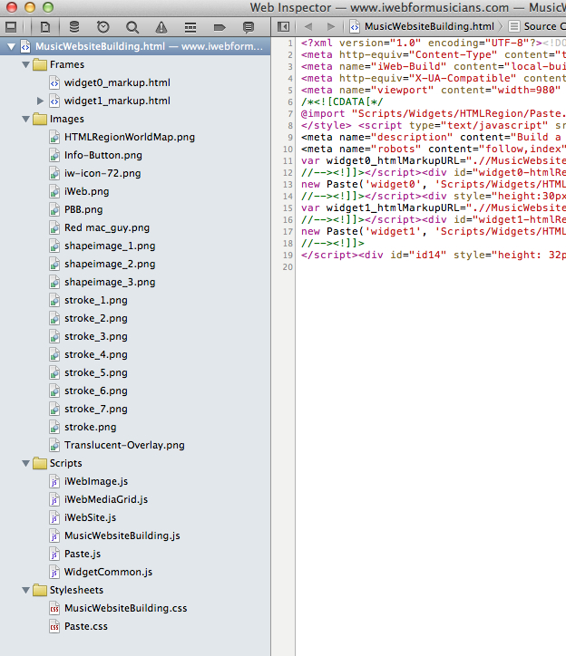Image resolution: width=566 pixels, height=656 pixels.
Task: Click the Scripts folder label
Action: click(66, 463)
